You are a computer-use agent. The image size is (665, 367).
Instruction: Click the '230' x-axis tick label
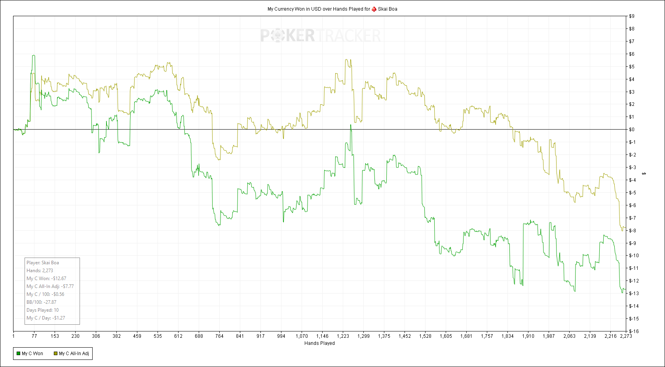coord(75,336)
